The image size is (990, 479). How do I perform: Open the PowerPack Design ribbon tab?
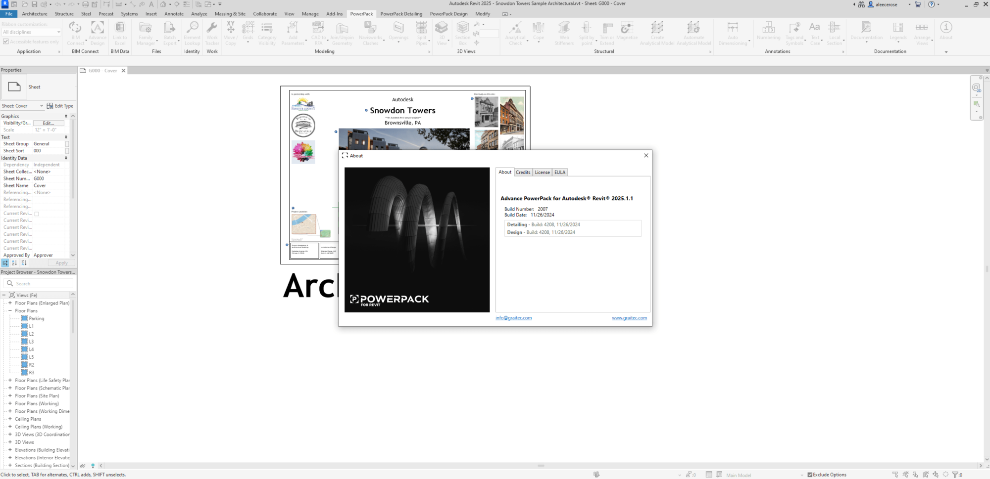click(448, 14)
